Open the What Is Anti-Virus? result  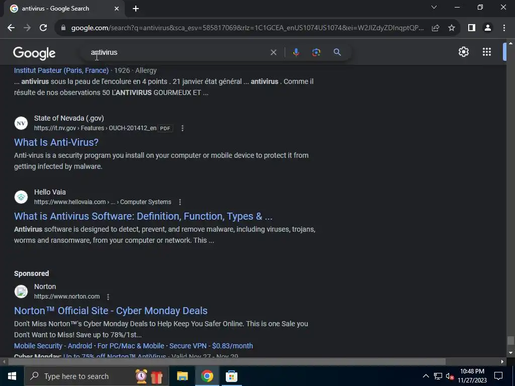(56, 142)
